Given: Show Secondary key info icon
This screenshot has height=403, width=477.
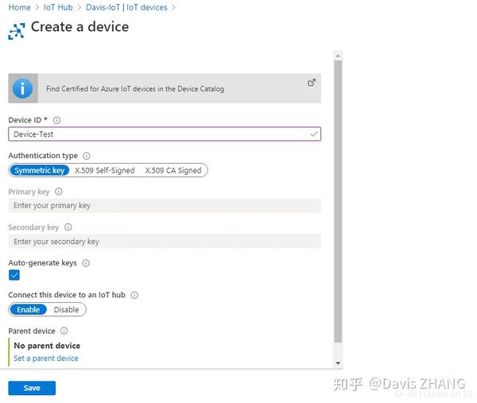Looking at the screenshot, I should [x=68, y=227].
